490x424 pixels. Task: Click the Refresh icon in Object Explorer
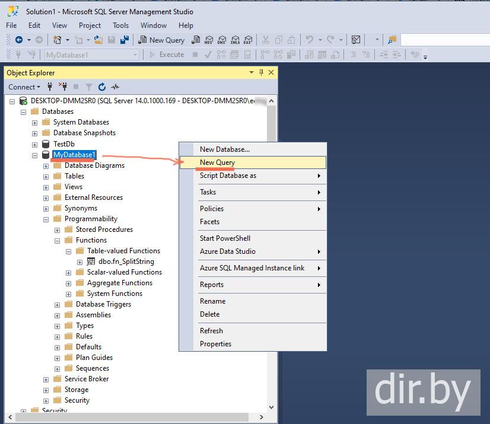[102, 87]
